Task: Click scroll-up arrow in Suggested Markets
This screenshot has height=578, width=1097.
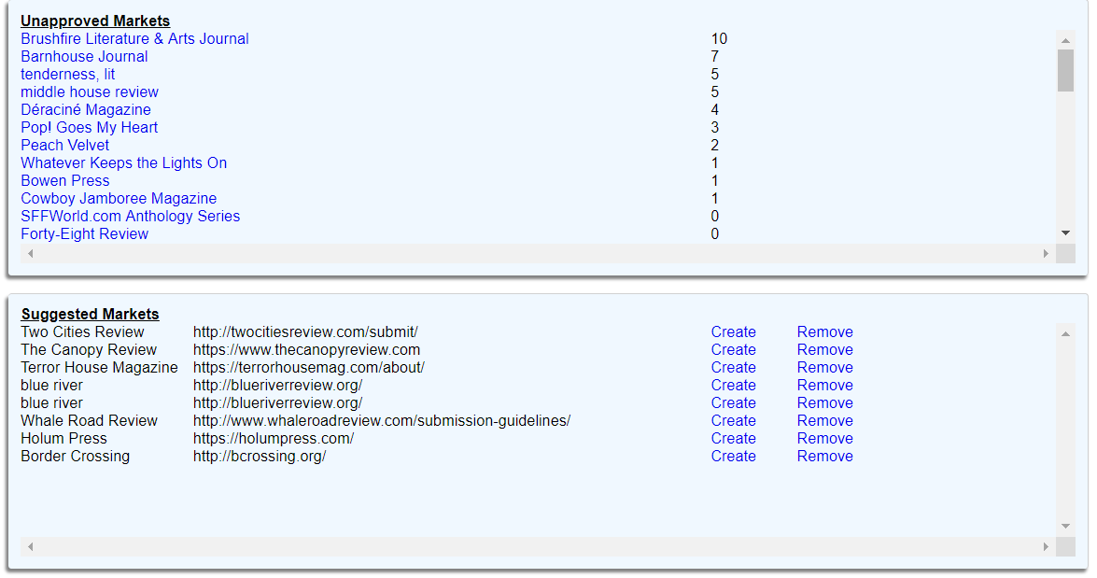Action: [x=1065, y=333]
